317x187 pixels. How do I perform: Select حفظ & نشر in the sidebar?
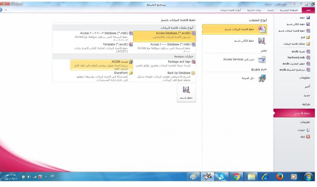[x=294, y=113]
